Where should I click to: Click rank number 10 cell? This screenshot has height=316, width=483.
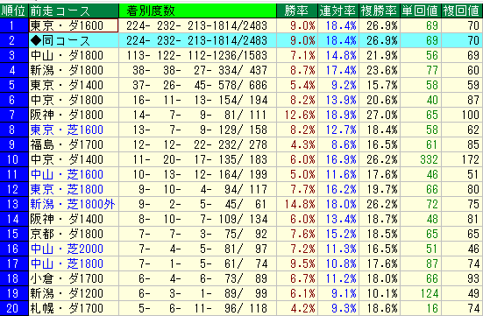click(14, 159)
